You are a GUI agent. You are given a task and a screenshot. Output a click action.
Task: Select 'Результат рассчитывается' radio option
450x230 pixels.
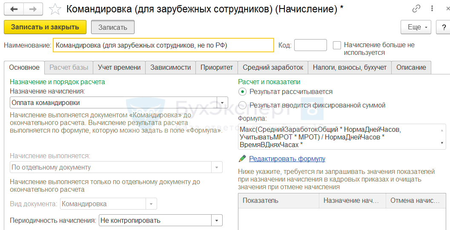coord(242,91)
